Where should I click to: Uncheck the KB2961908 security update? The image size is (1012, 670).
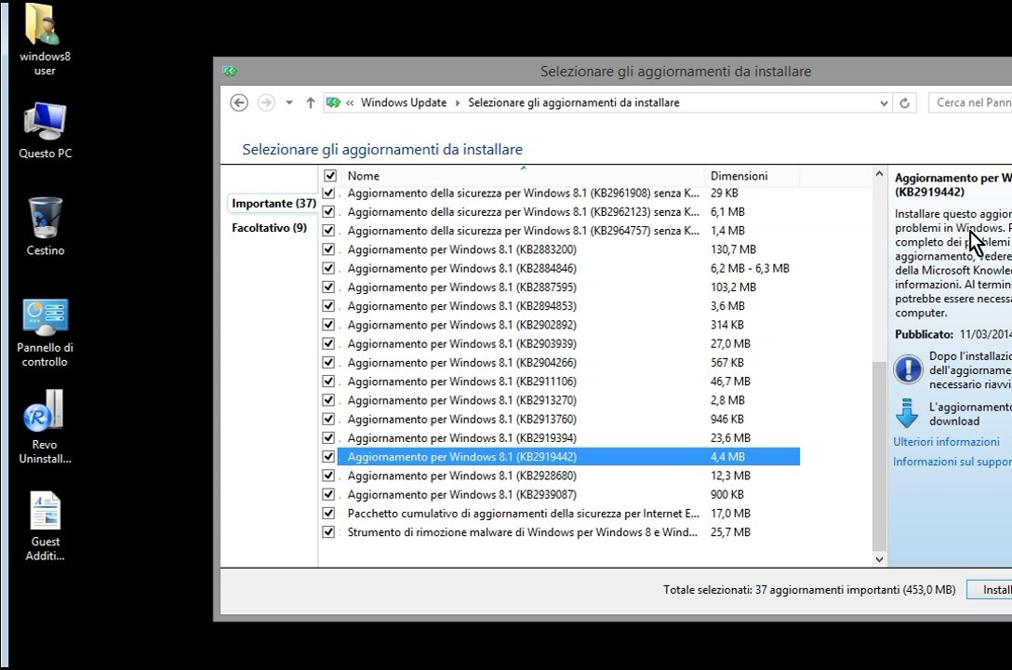coord(328,193)
